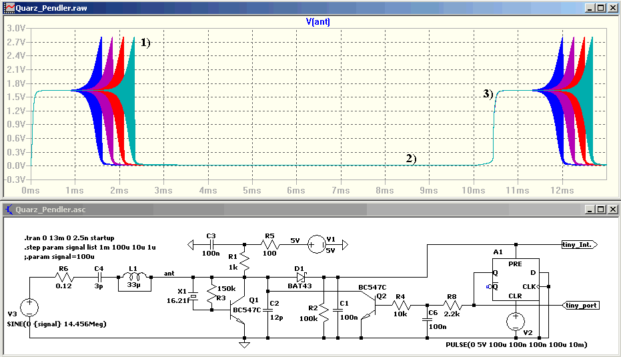Select the A1 flip-flop block

coord(515,280)
